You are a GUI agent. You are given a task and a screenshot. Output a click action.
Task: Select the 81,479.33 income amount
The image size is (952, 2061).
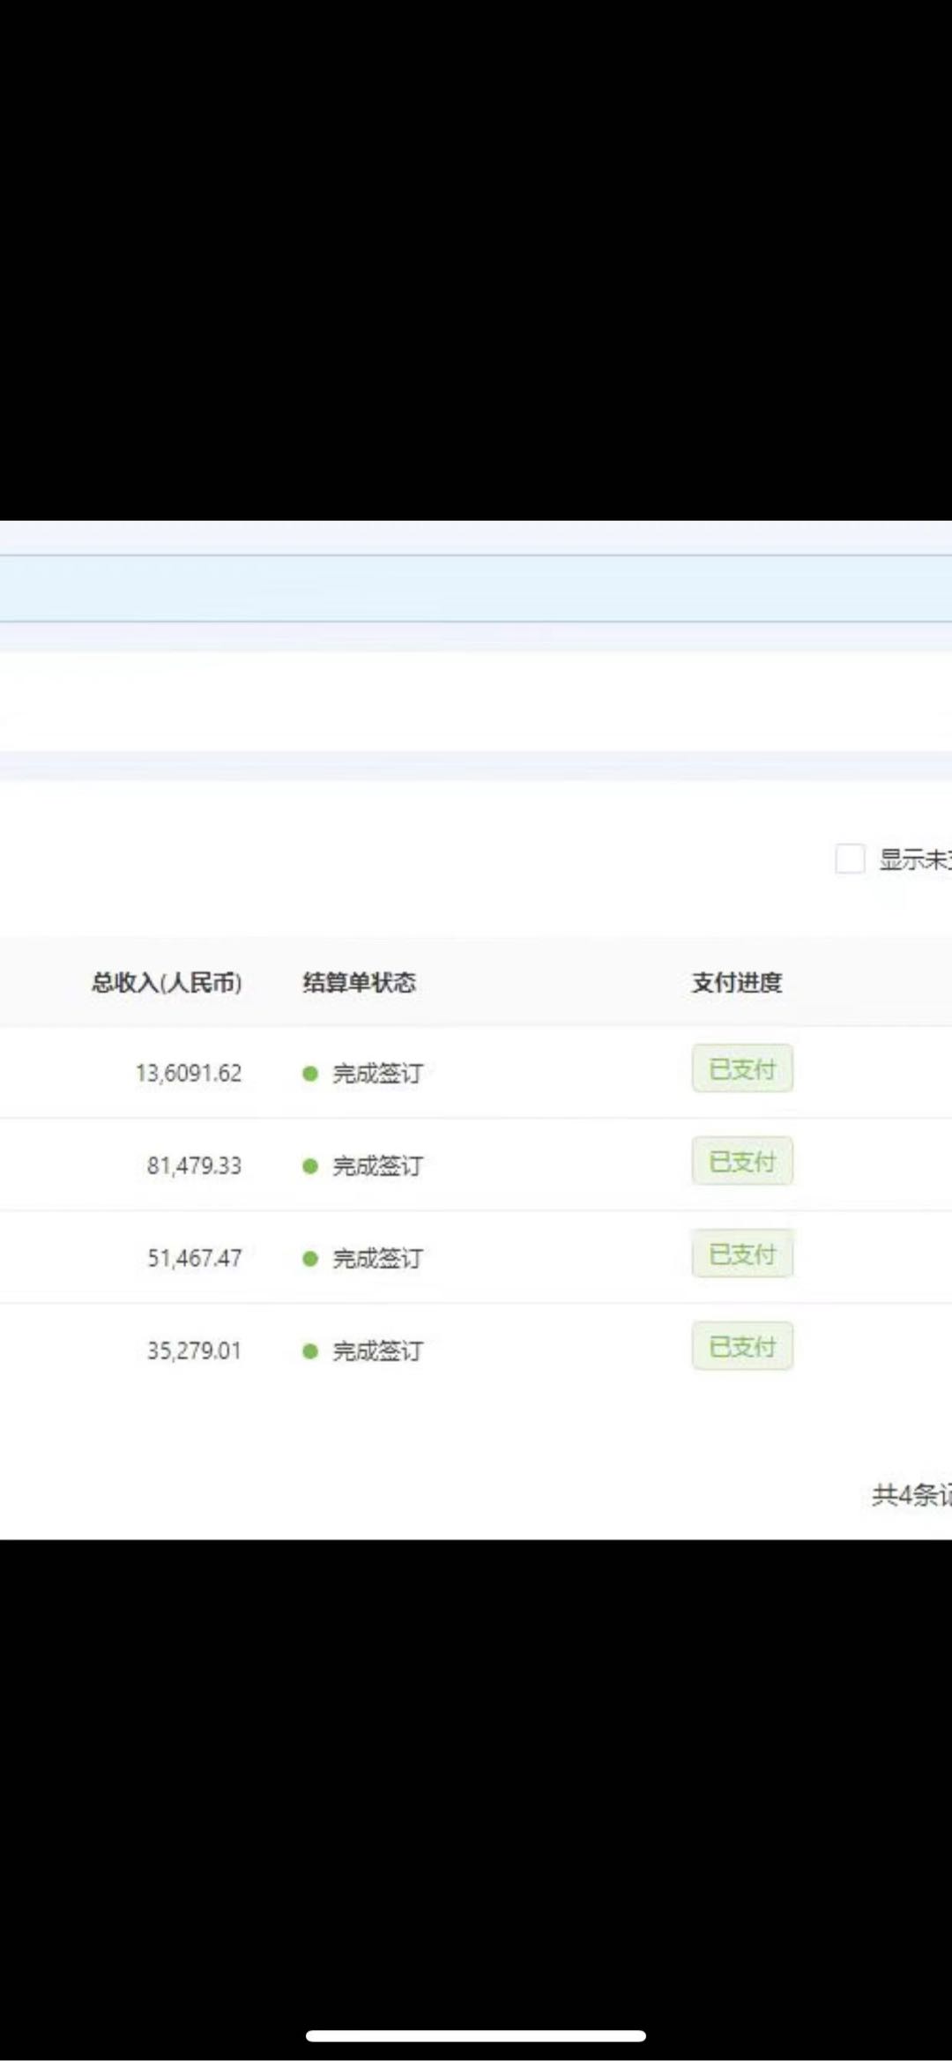[x=194, y=1166]
